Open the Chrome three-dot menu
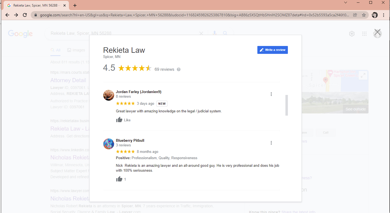This screenshot has width=390, height=213. pos(383,15)
